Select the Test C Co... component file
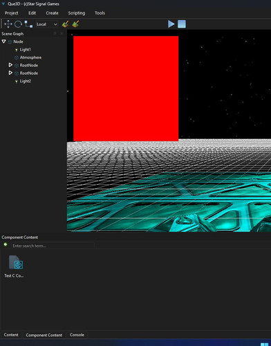 pyautogui.click(x=15, y=266)
